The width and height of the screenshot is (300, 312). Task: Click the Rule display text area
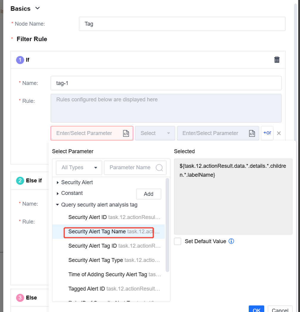166,108
